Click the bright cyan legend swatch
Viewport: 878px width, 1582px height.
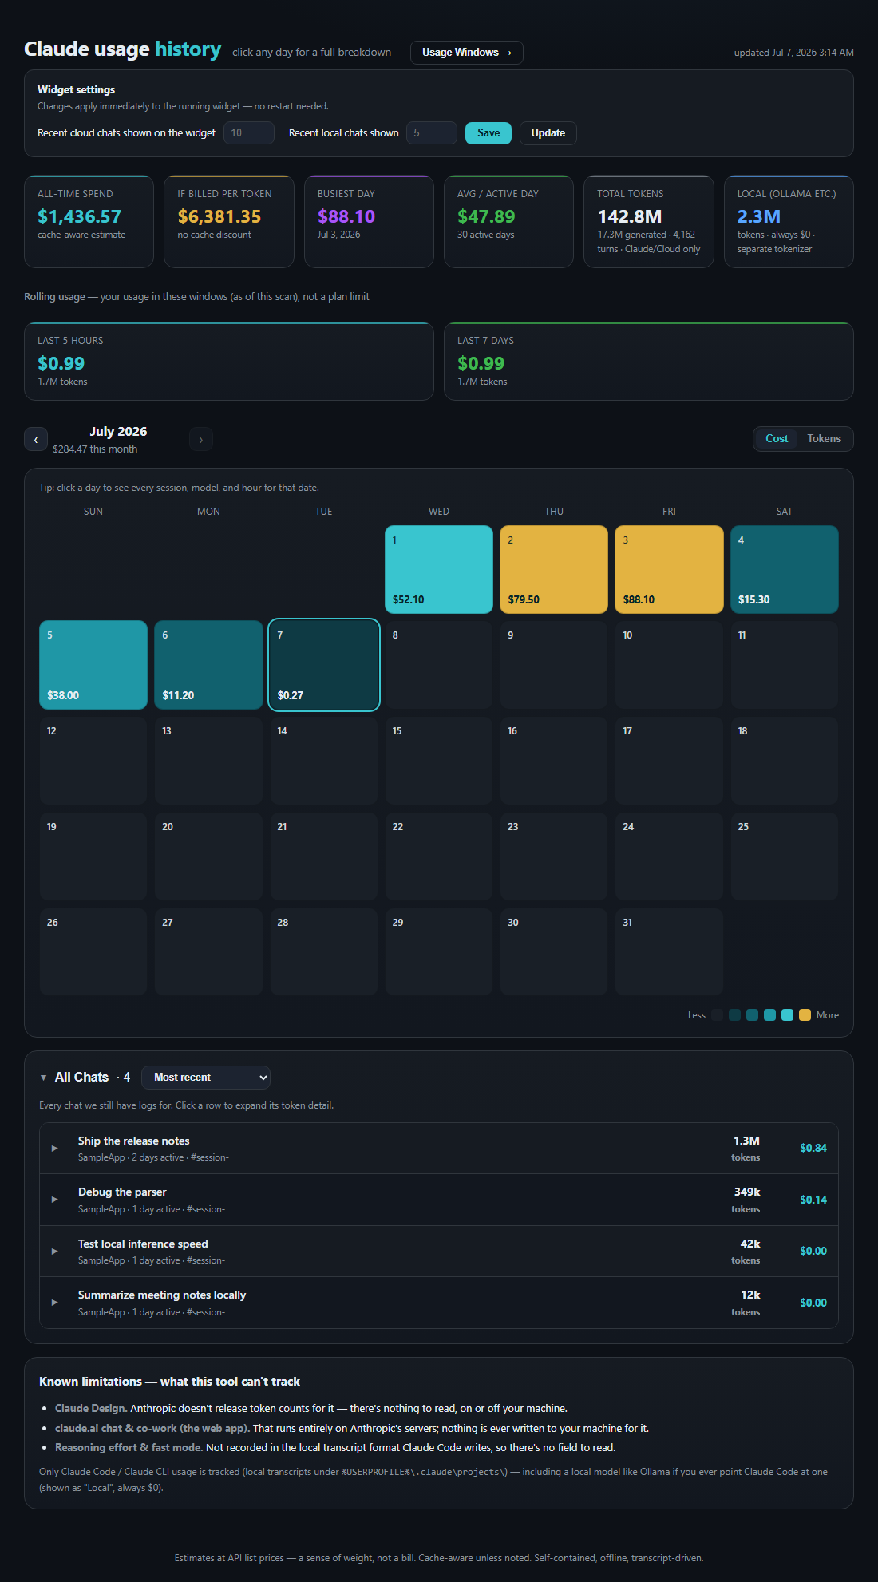(787, 1015)
